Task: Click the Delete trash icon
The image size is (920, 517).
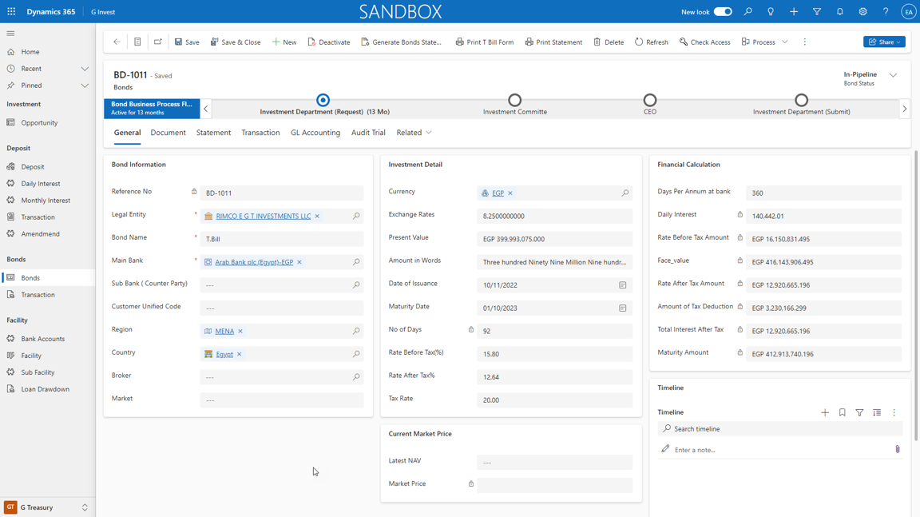Action: (597, 42)
